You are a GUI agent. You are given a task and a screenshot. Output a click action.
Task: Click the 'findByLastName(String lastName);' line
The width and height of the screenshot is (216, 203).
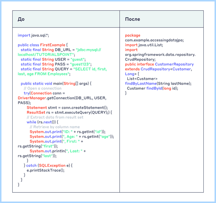158,84
